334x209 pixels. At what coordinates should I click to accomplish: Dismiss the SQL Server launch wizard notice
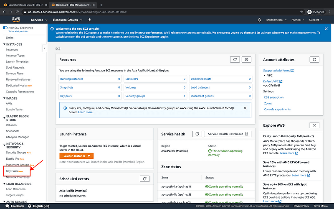click(245, 108)
